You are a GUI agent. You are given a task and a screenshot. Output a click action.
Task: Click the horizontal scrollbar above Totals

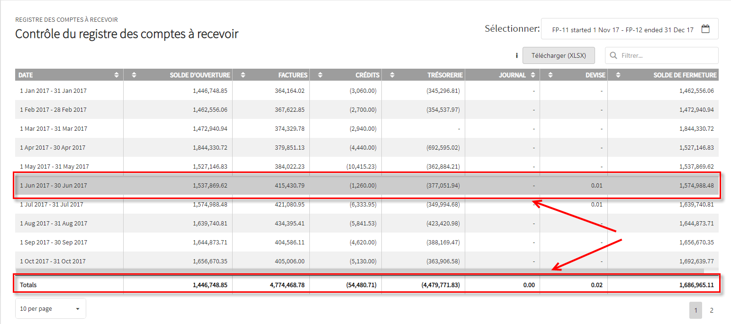[360, 271]
